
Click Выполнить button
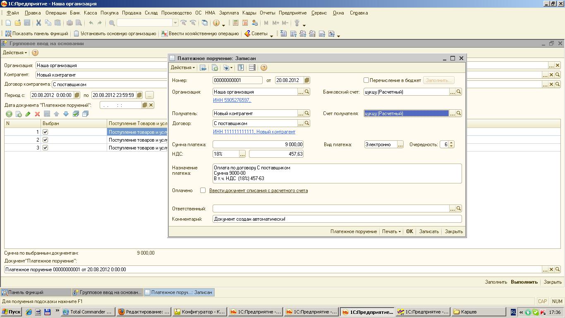tap(524, 282)
